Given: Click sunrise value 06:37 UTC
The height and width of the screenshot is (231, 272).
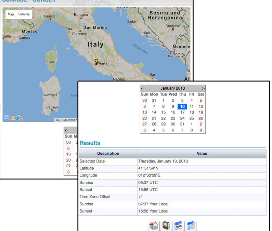Looking at the screenshot, I should coord(148,183).
